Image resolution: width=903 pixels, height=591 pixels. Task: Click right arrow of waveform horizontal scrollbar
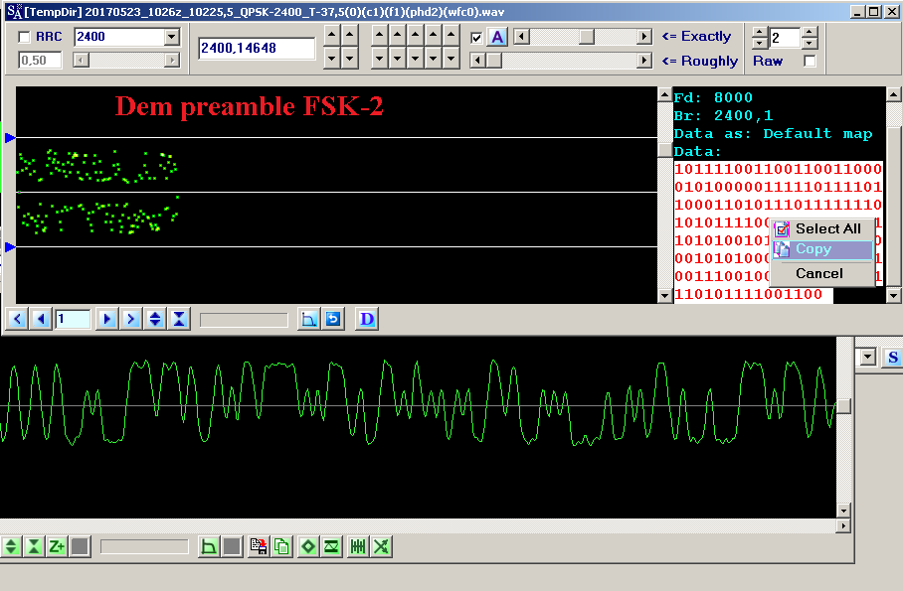pos(843,525)
